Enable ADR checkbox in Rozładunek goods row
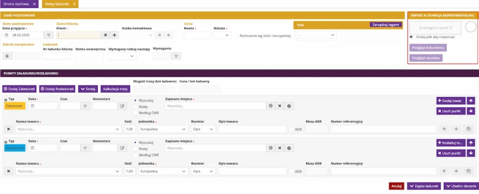This screenshot has width=479, height=194. point(291,171)
